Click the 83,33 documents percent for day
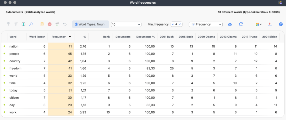 coord(150,105)
